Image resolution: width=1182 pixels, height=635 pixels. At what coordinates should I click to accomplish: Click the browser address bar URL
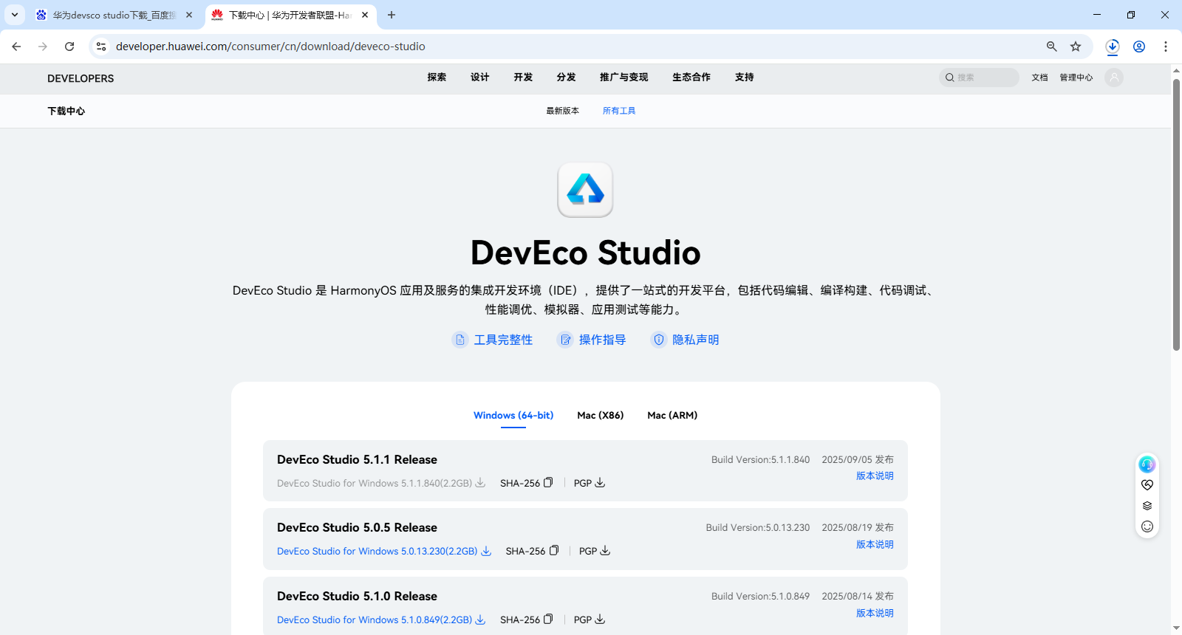[270, 47]
